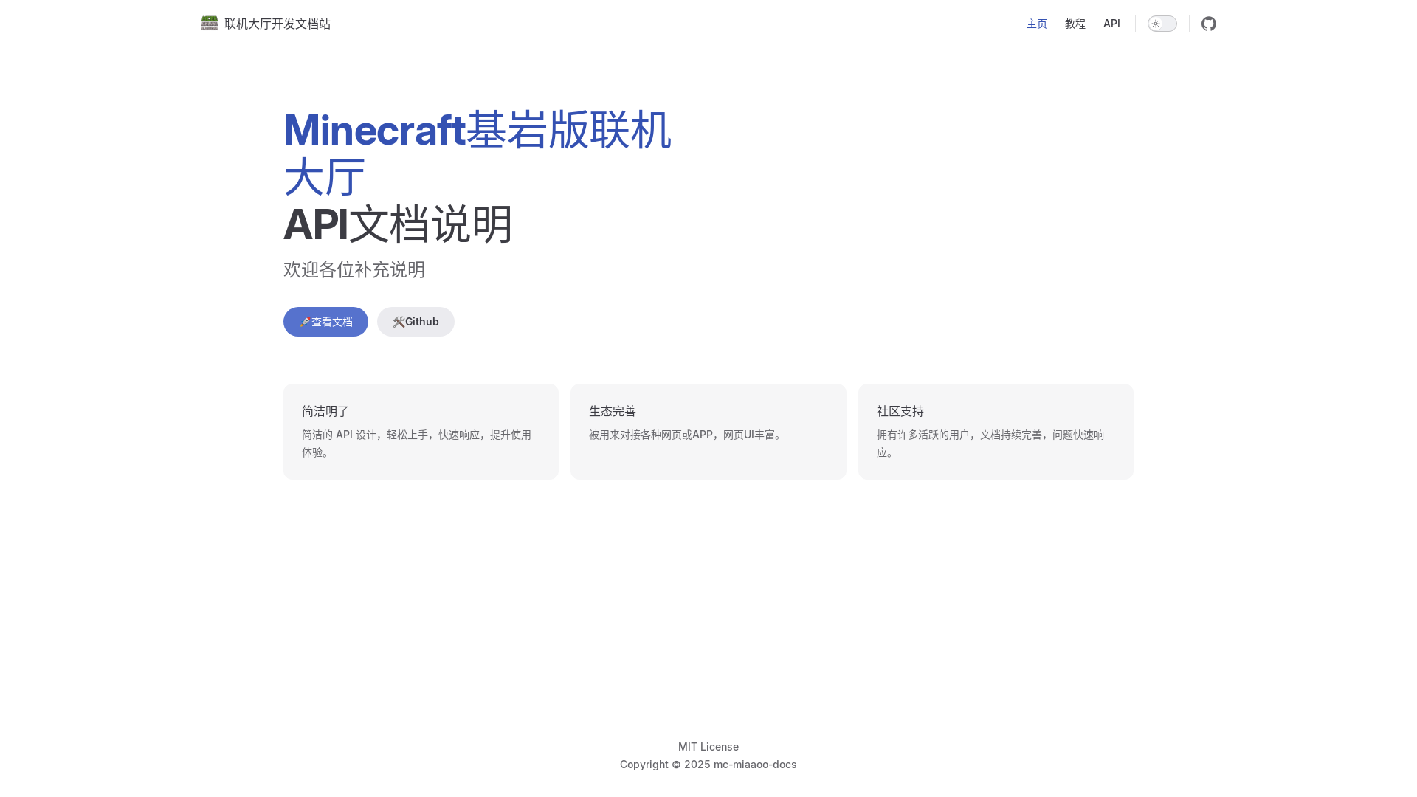Open the GitHub icon link in navbar
This screenshot has width=1417, height=797.
(1209, 24)
